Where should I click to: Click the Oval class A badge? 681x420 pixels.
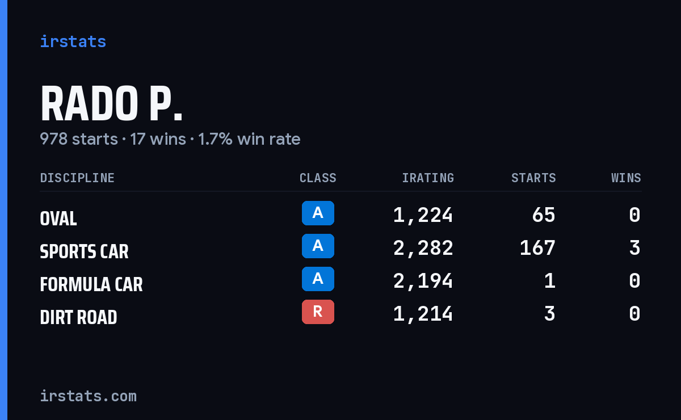point(318,213)
